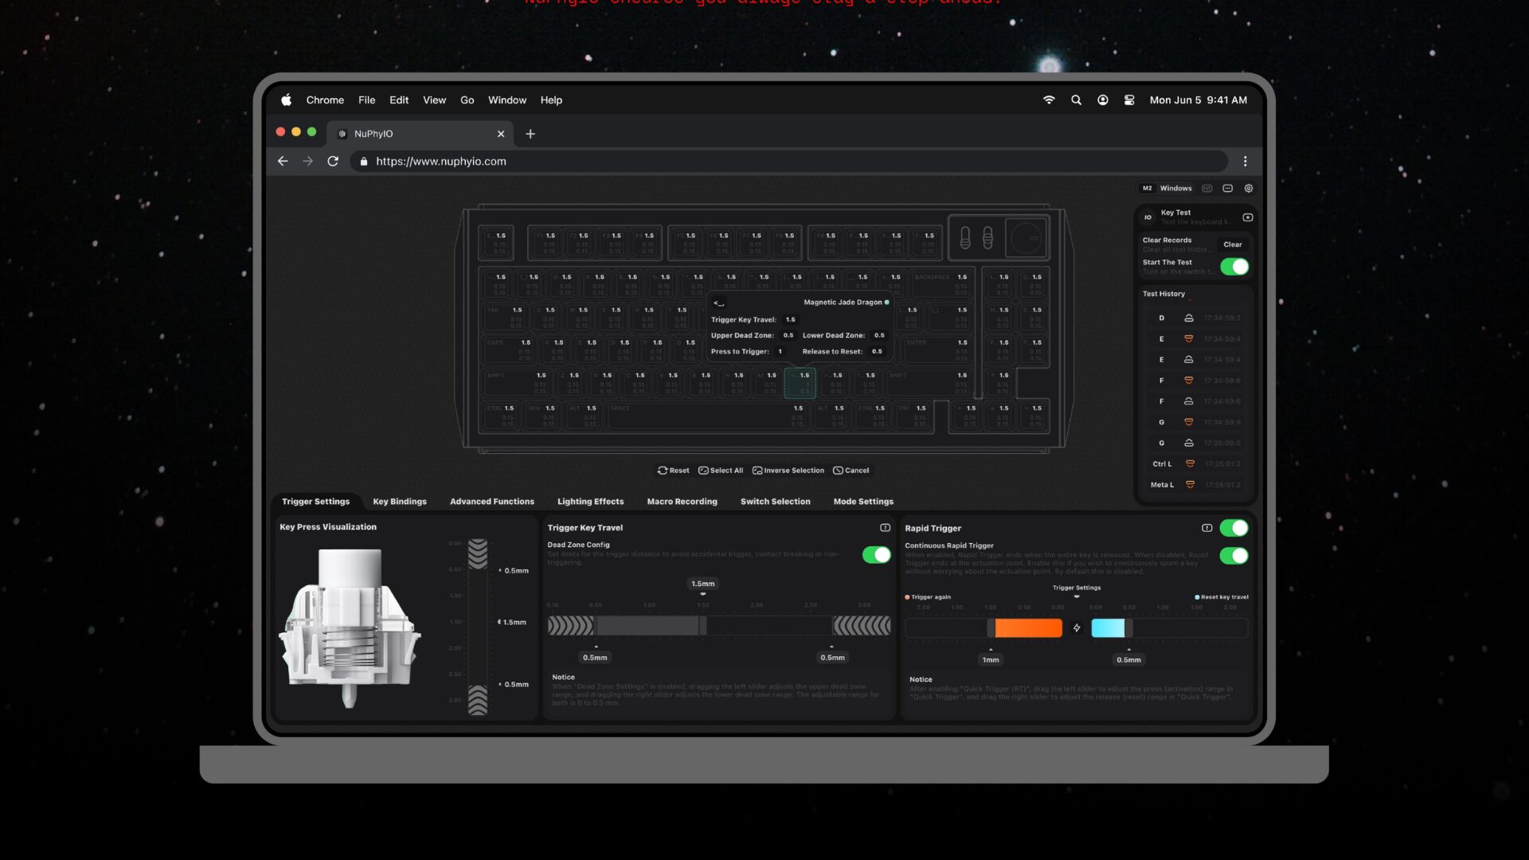The width and height of the screenshot is (1529, 860).
Task: Click the keyboard icon next to Windows
Action: click(1207, 189)
